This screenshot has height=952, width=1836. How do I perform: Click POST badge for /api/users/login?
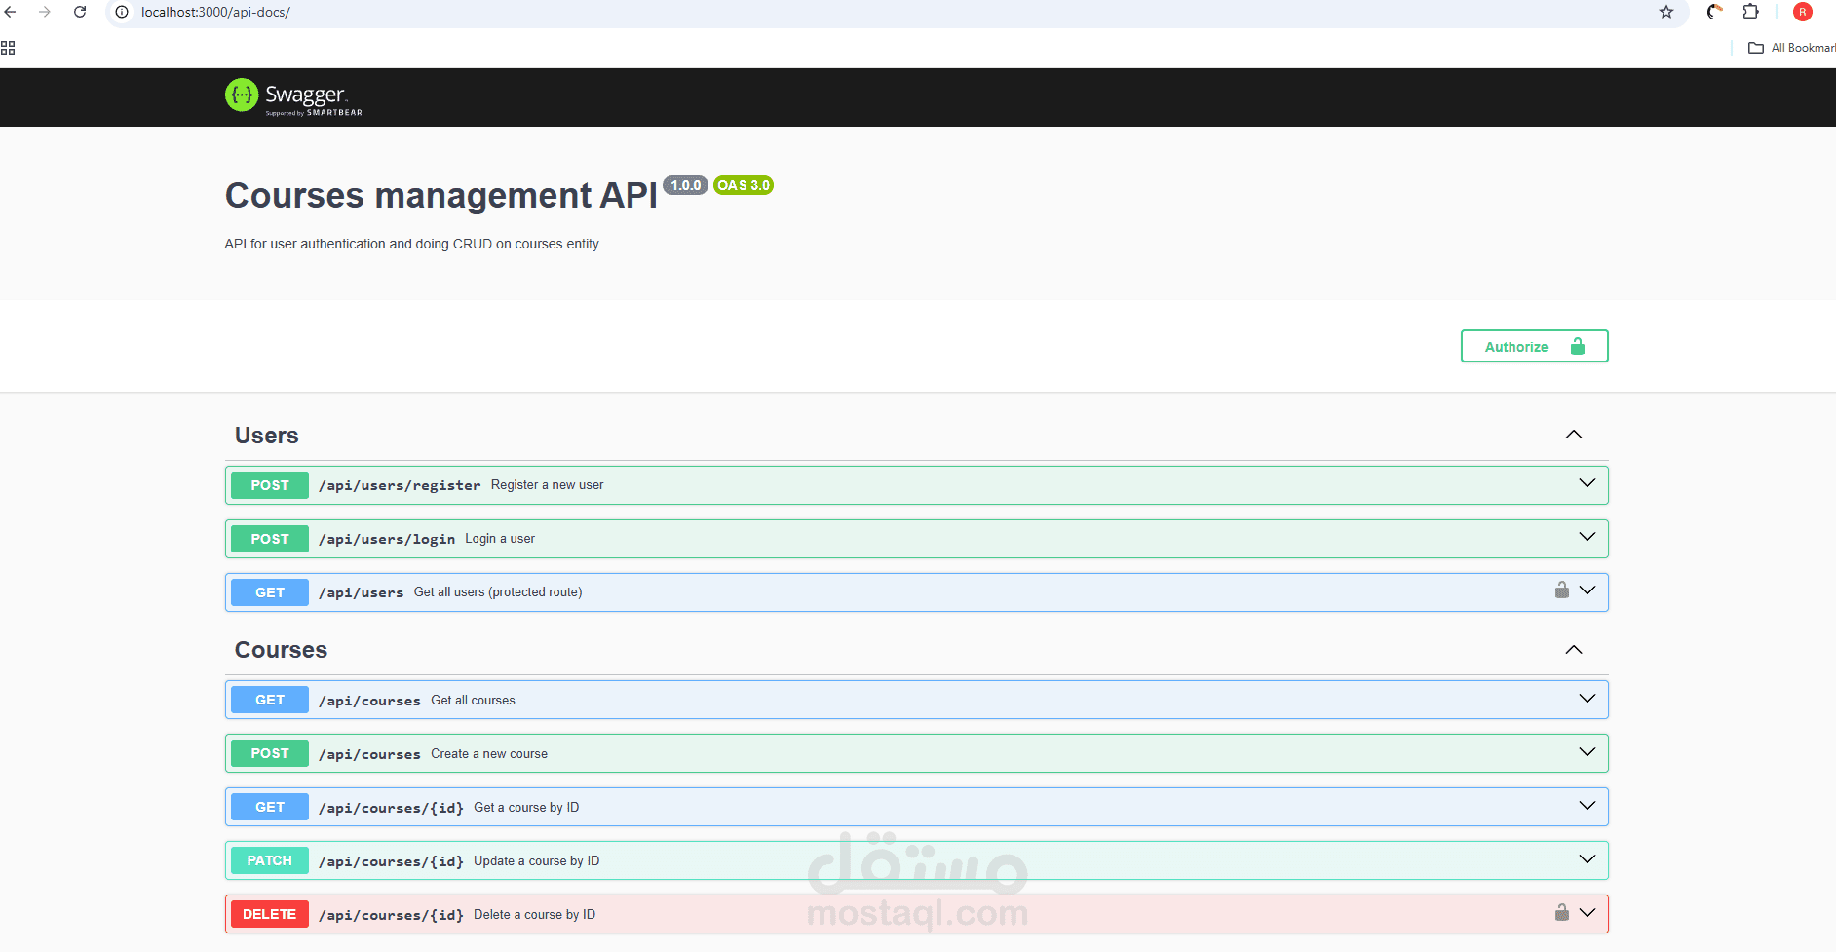coord(270,539)
